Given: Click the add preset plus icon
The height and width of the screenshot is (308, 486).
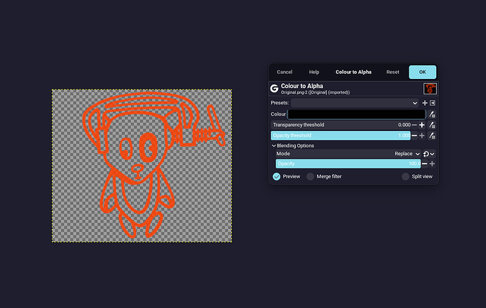Looking at the screenshot, I should tap(424, 103).
